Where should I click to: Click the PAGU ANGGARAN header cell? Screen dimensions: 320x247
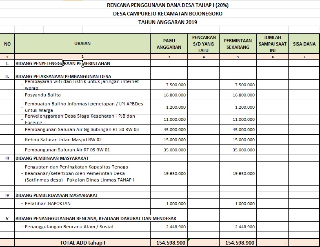point(169,44)
